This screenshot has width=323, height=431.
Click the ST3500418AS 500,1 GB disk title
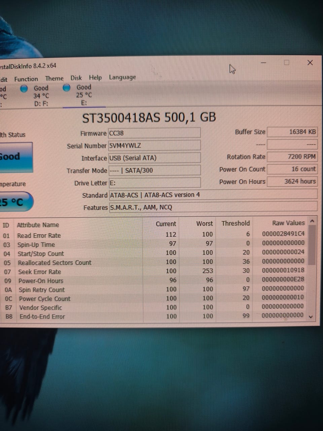point(149,118)
